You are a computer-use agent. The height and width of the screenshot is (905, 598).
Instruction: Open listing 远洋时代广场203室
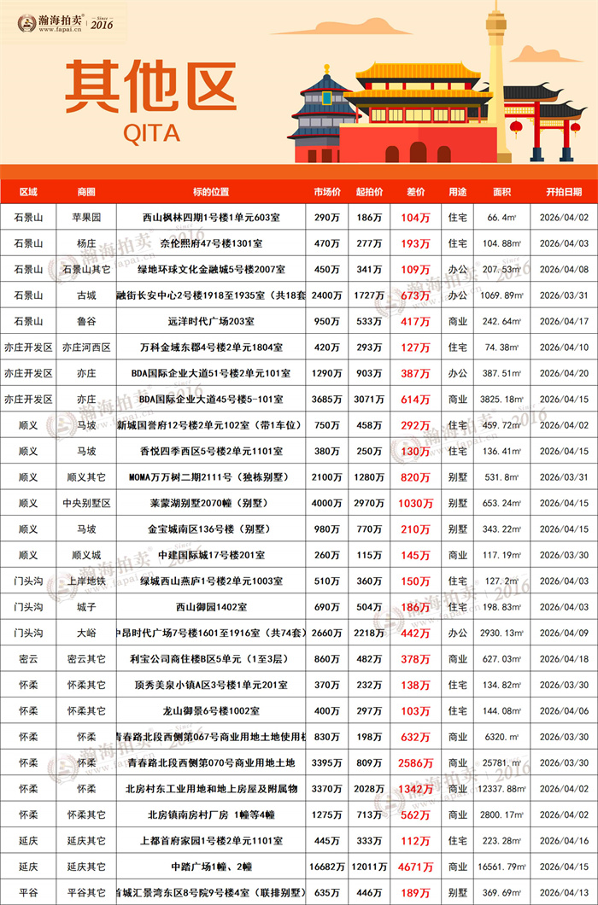[x=210, y=322]
